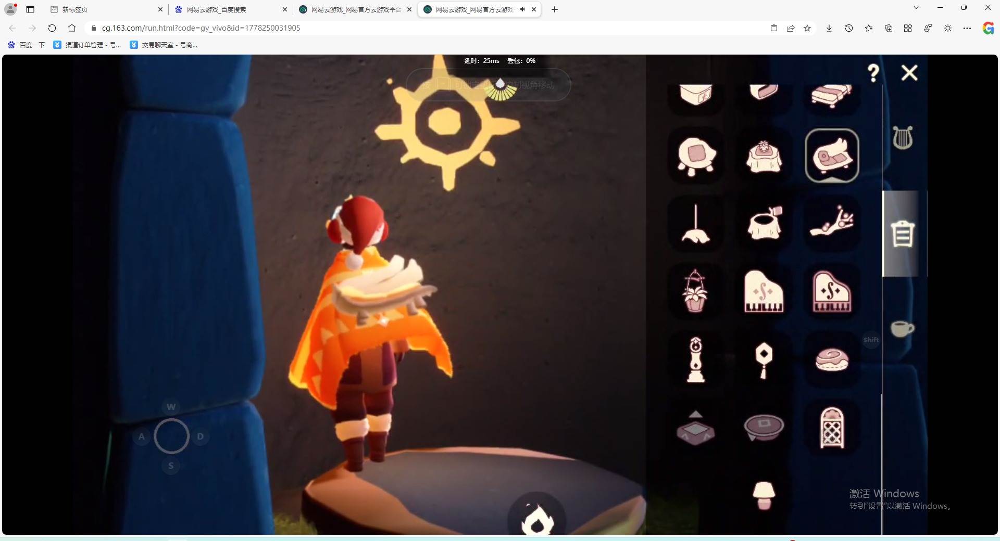Close the furniture selection panel
The width and height of the screenshot is (1000, 541).
909,73
